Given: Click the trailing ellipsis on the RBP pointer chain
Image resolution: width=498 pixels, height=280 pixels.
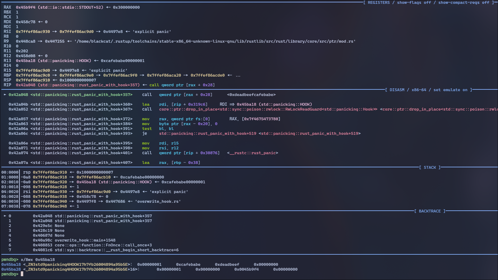Looking at the screenshot, I should (238, 75).
